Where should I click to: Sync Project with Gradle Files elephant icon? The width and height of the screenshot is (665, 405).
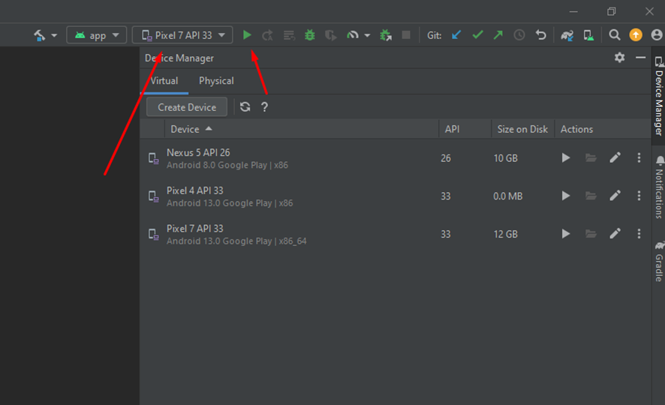[x=567, y=35]
